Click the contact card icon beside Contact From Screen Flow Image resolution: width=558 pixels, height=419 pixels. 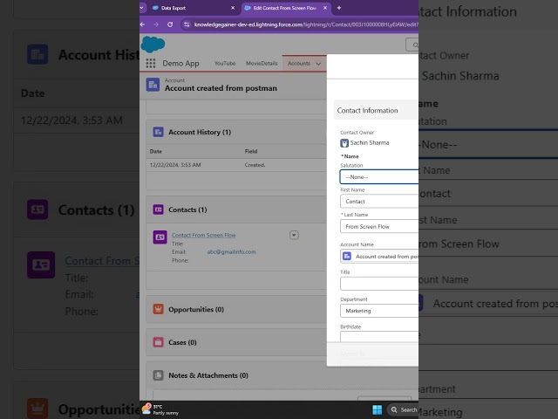[x=160, y=237]
